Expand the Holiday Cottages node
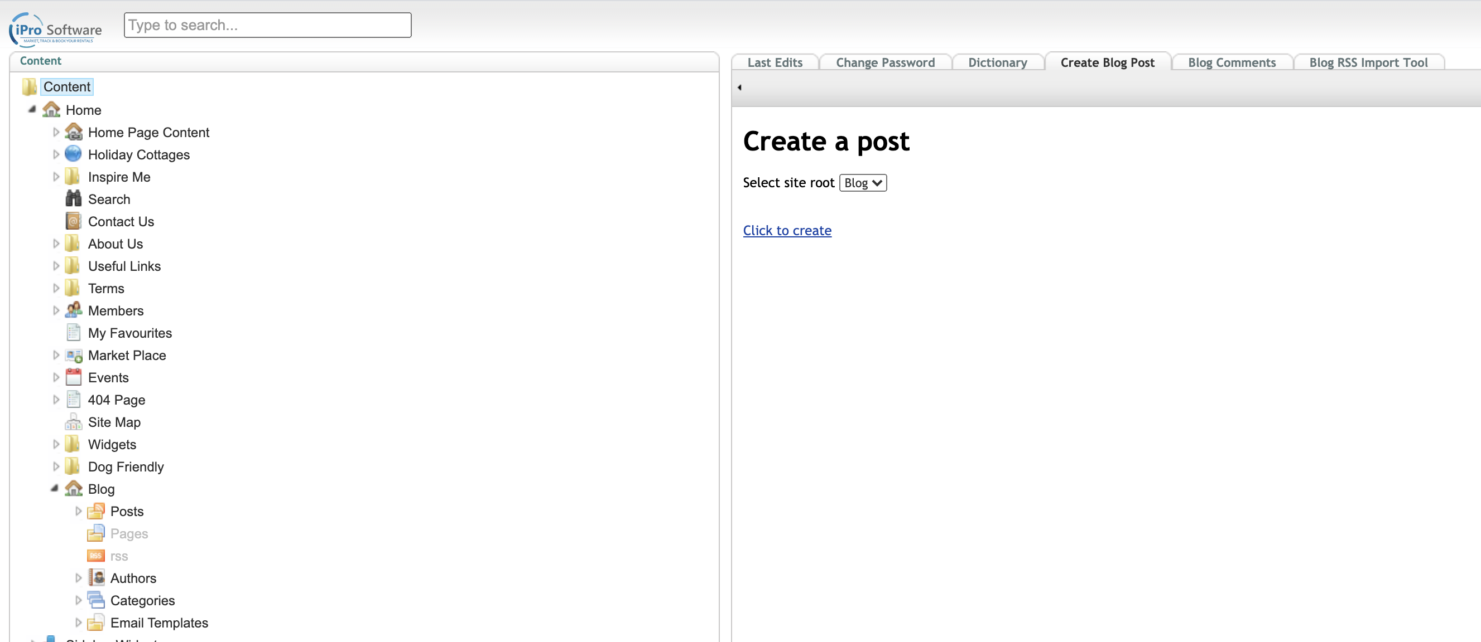The image size is (1481, 642). point(56,154)
